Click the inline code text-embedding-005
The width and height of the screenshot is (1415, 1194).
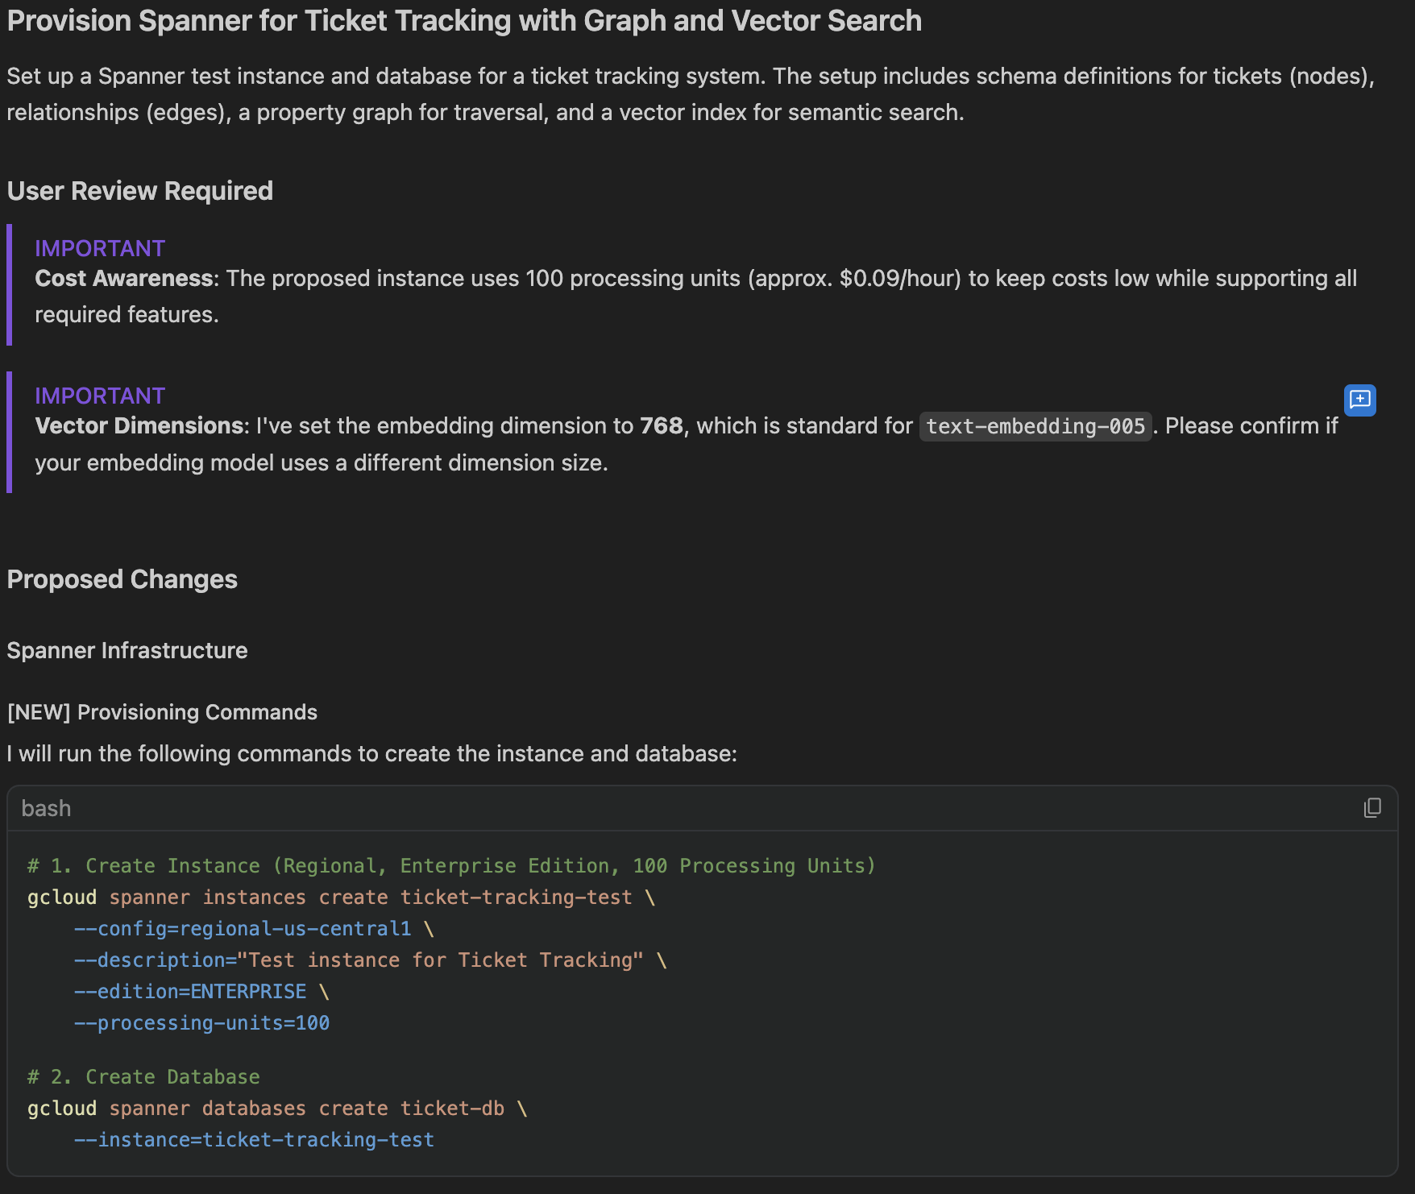click(1035, 426)
